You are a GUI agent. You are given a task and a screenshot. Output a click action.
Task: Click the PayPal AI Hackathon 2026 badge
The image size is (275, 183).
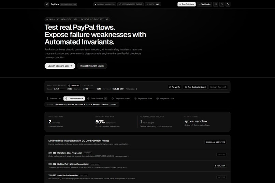[77, 19]
